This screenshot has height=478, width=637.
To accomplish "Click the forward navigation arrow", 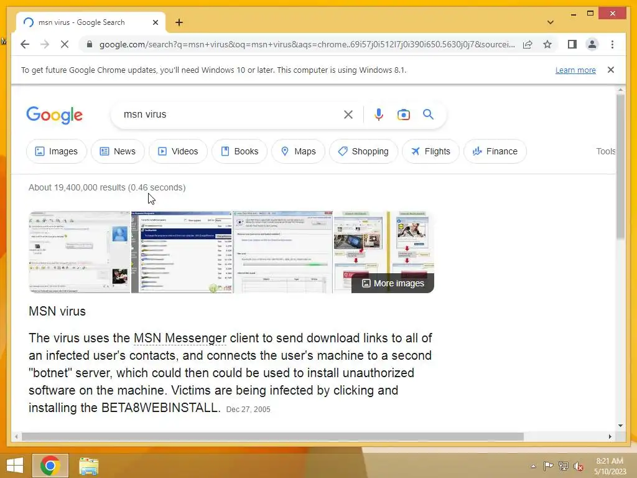I will click(45, 44).
